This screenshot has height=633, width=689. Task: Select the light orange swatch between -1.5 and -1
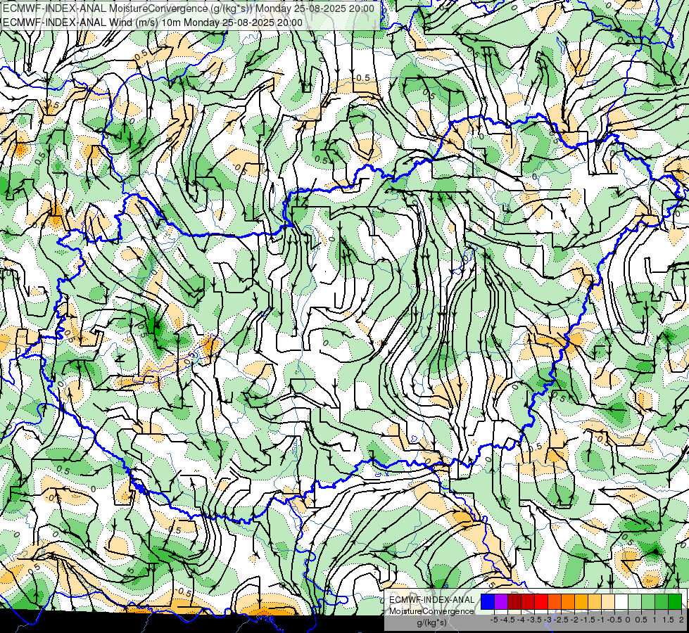(595, 602)
